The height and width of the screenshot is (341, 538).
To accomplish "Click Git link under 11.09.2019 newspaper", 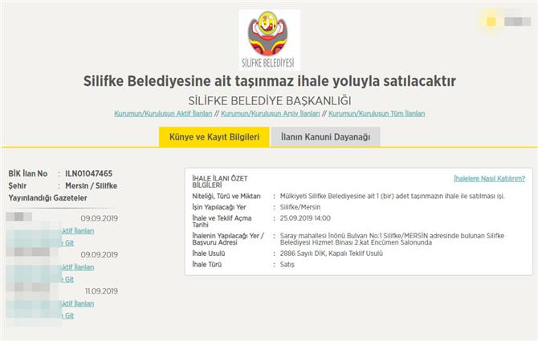I will pyautogui.click(x=69, y=316).
